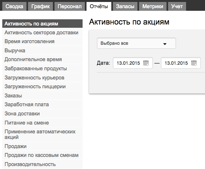The width and height of the screenshot is (205, 169).
Task: Open the 'Заработная плата' report
Action: pos(42,105)
